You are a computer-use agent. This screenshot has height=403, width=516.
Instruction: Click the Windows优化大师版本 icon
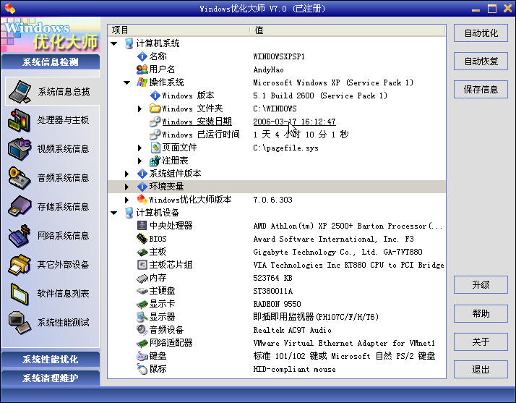click(142, 200)
